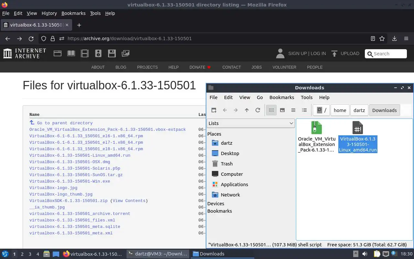Screen dimensions: 414x259
Task: Open the Tools menu in file manager
Action: pyautogui.click(x=307, y=97)
